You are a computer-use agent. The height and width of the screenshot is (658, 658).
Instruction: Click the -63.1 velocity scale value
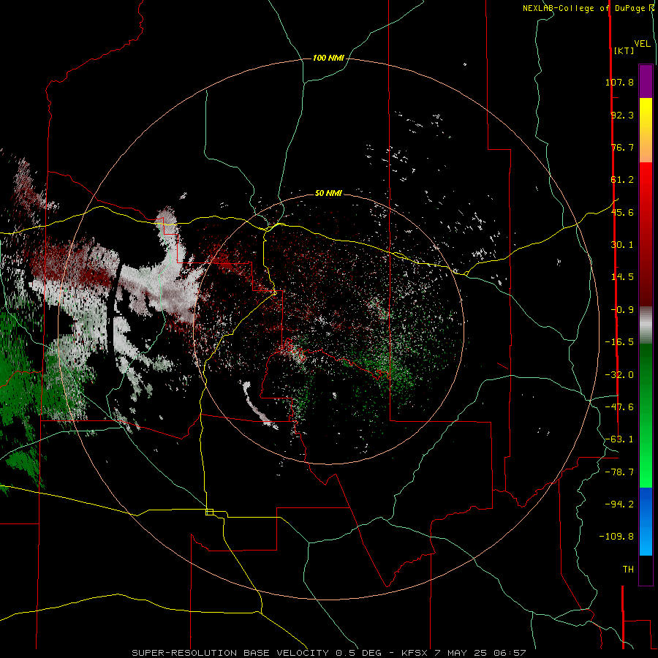(x=619, y=439)
